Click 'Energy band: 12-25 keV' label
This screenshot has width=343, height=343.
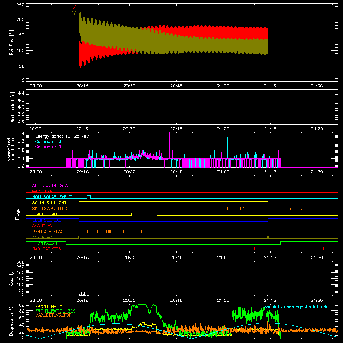point(62,136)
